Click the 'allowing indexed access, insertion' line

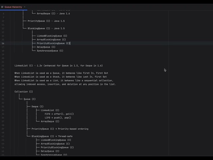65,84
